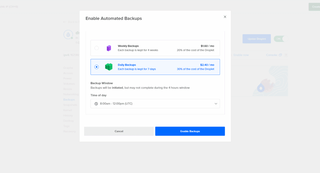
Task: Click the Daily Backups title text
Action: (x=127, y=65)
